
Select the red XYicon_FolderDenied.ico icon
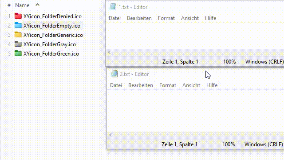(18, 16)
